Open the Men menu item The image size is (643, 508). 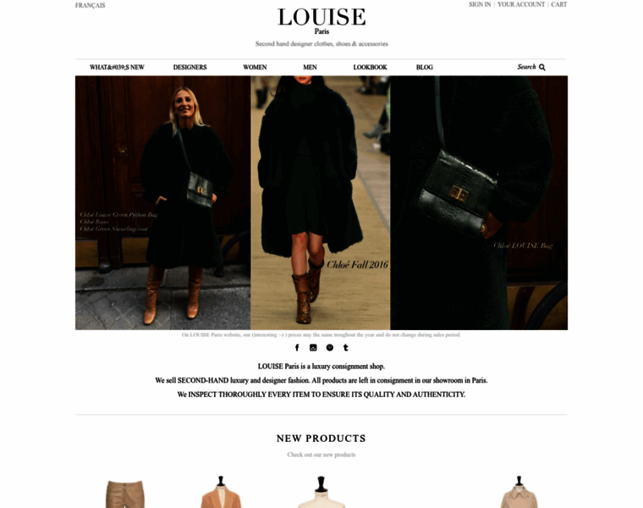pos(310,67)
